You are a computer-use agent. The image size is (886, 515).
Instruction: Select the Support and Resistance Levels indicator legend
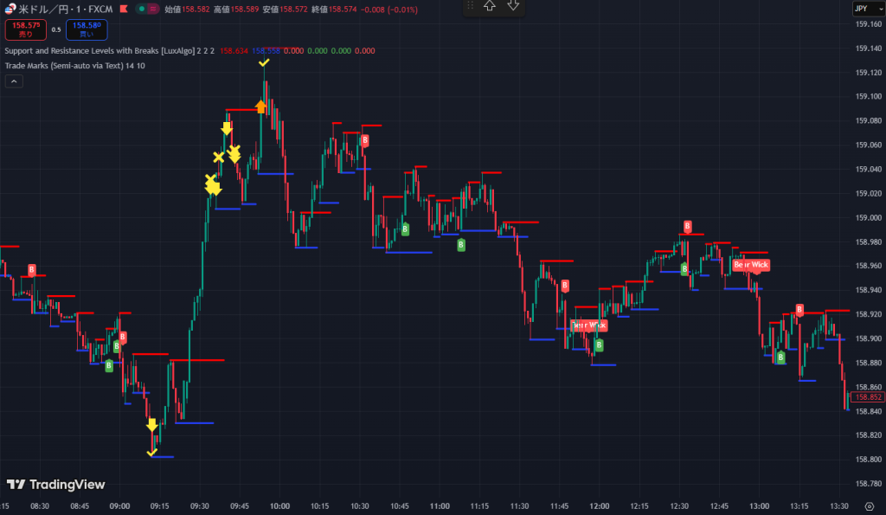tap(109, 51)
